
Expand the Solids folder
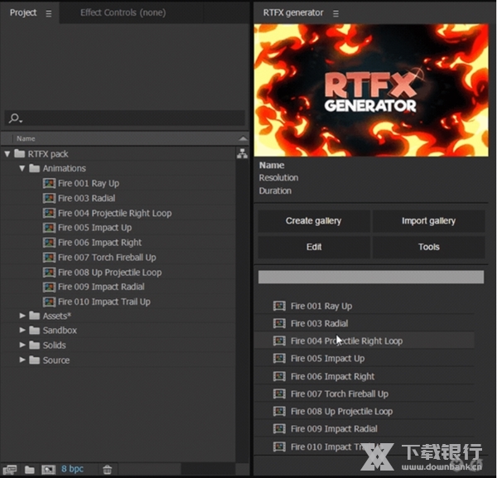[x=22, y=345]
